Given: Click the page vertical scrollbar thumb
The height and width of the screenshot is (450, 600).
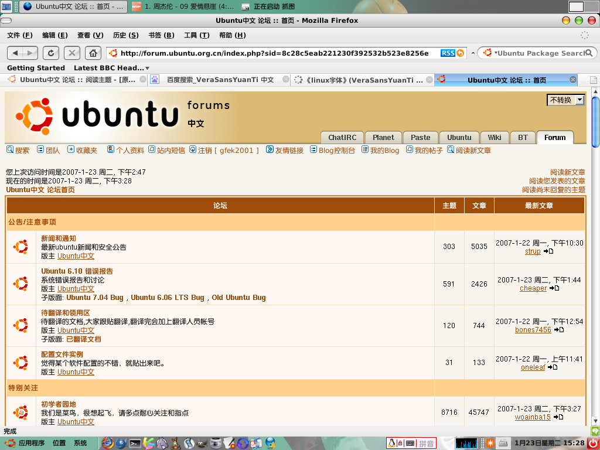Looking at the screenshot, I should [x=595, y=122].
